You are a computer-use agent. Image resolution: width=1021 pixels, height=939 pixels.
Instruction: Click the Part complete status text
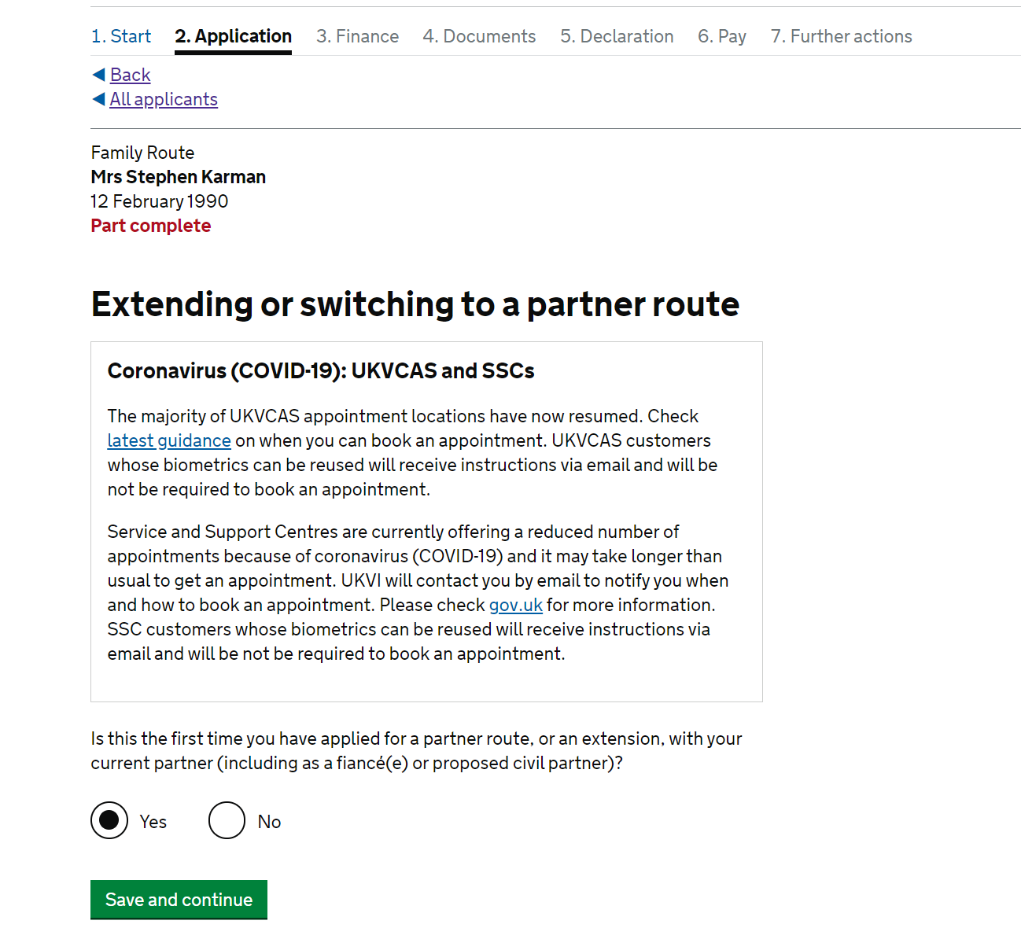click(151, 226)
